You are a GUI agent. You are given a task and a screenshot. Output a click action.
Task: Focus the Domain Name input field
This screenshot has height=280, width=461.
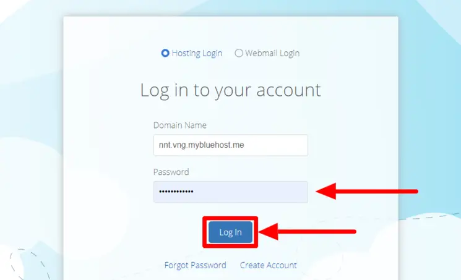click(x=230, y=145)
